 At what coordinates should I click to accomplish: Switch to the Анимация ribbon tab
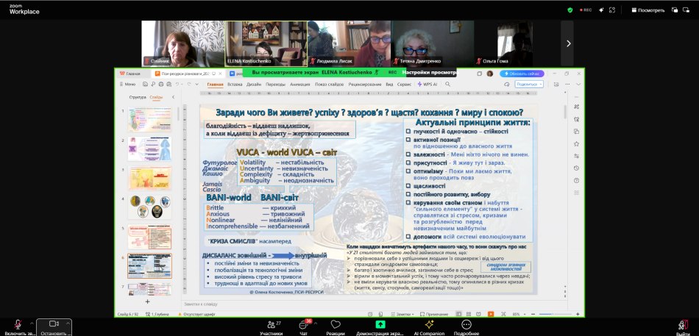(x=299, y=85)
